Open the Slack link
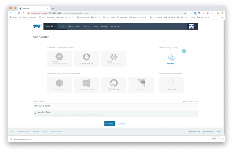 (45, 131)
